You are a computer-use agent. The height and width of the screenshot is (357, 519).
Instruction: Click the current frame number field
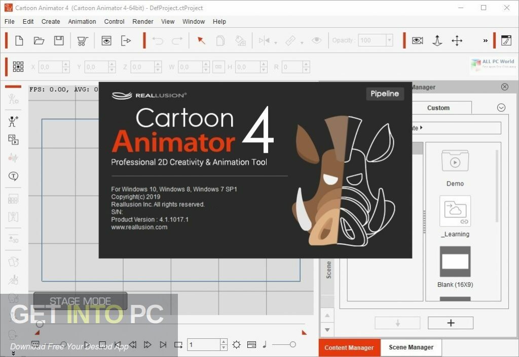[204, 344]
